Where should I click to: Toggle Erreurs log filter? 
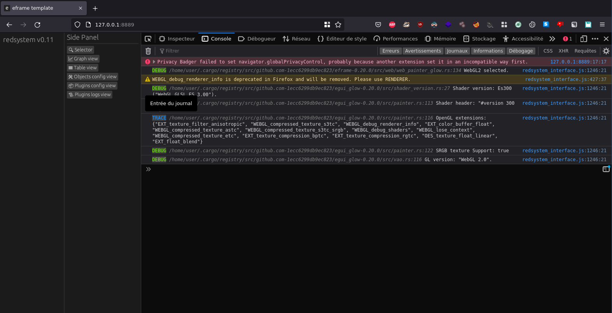tap(391, 51)
